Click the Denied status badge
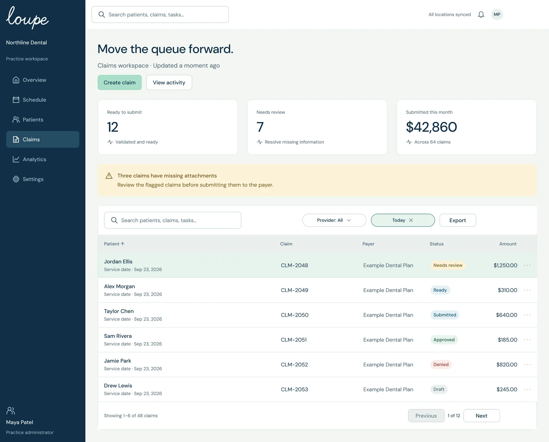The height and width of the screenshot is (442, 549). [441, 364]
